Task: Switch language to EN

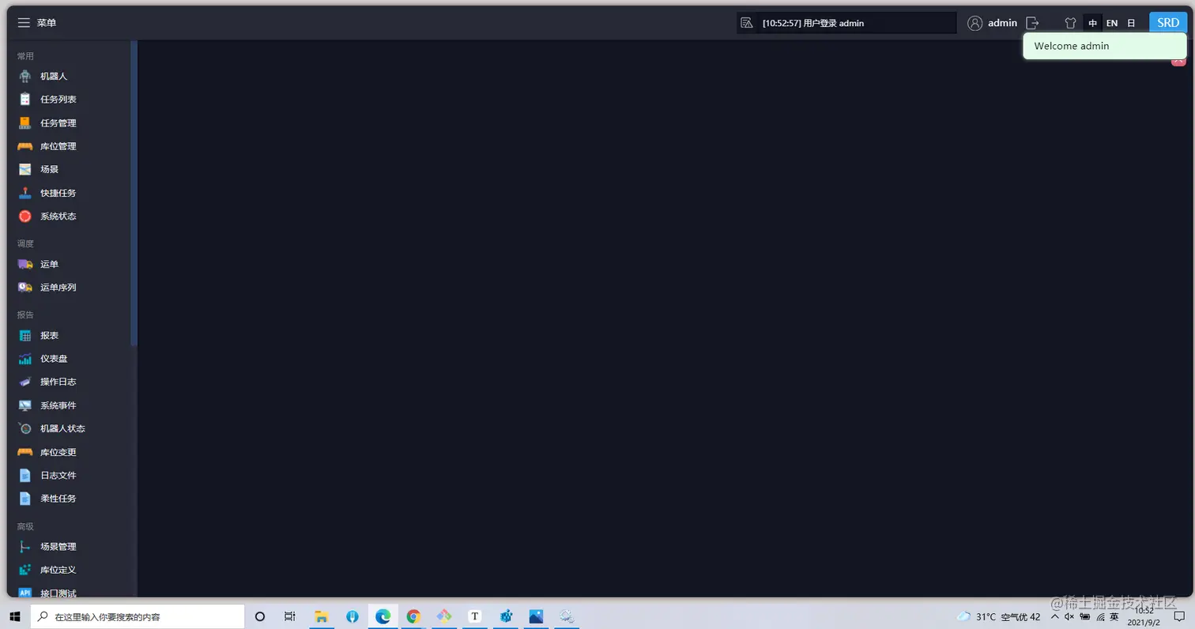Action: tap(1112, 23)
